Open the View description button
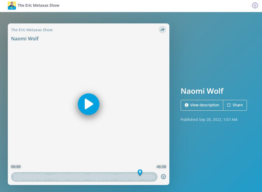Screen dimensions: 262x192 pyautogui.click(x=202, y=105)
